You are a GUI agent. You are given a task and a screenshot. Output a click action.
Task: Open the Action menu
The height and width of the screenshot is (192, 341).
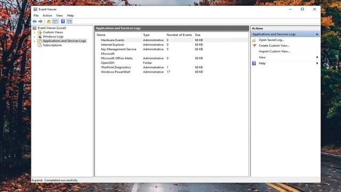(x=47, y=15)
